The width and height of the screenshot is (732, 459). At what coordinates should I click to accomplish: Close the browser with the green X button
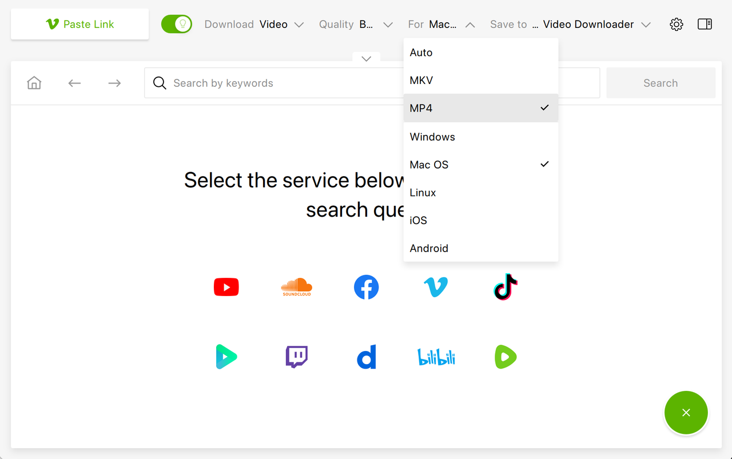click(686, 413)
